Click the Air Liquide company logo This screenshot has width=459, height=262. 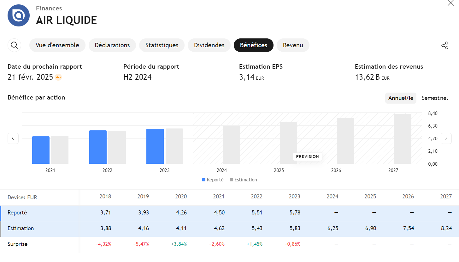pyautogui.click(x=19, y=15)
